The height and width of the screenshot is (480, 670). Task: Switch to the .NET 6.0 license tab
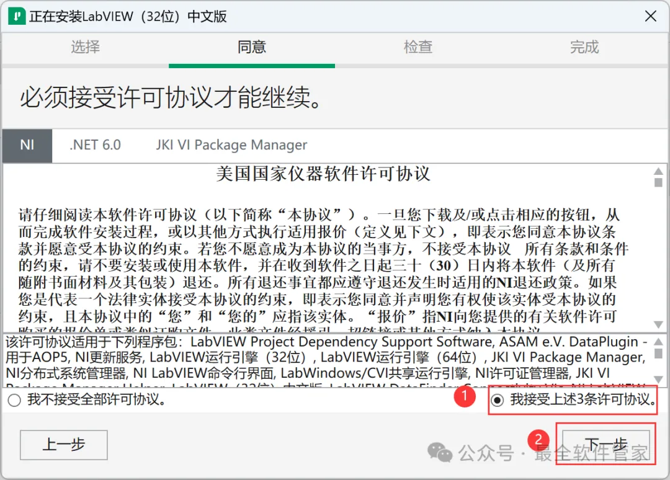click(96, 145)
